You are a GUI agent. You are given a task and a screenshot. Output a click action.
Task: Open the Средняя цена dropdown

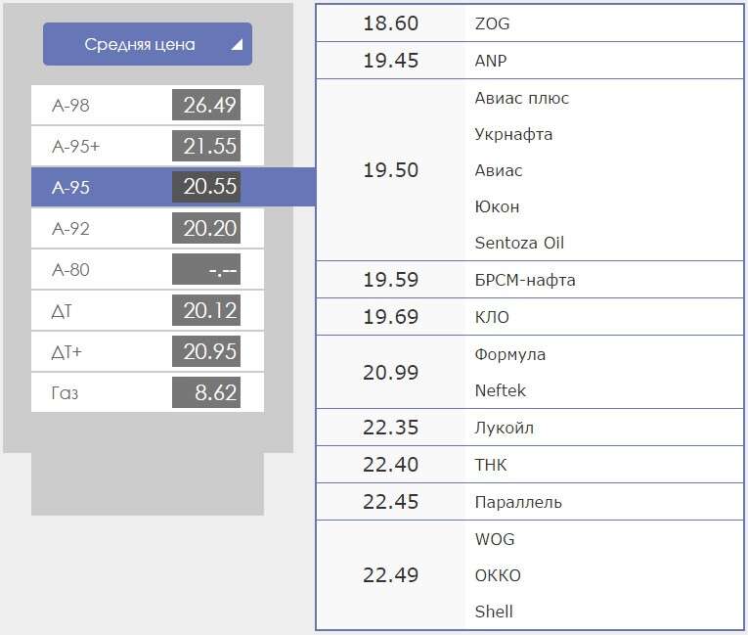pyautogui.click(x=148, y=44)
